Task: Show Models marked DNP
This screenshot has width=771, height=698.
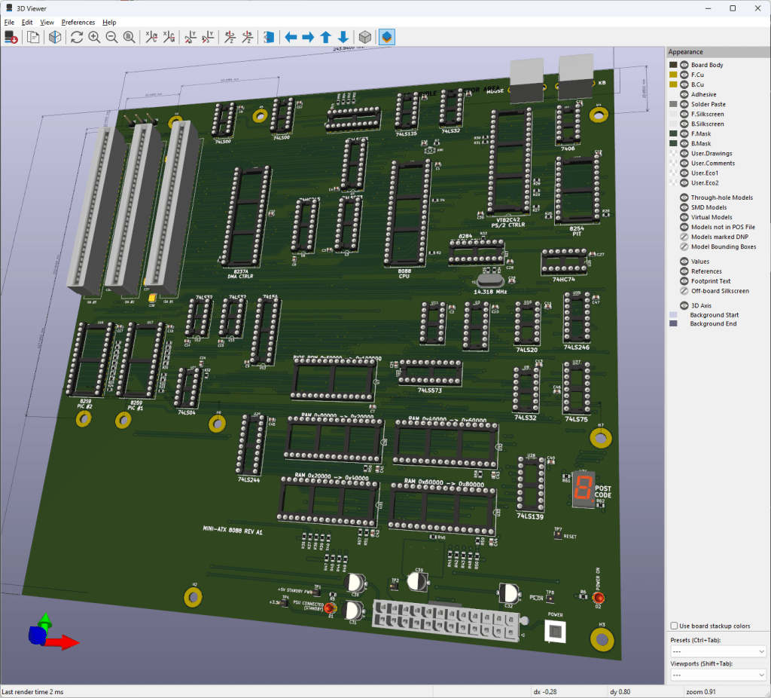Action: coord(684,237)
